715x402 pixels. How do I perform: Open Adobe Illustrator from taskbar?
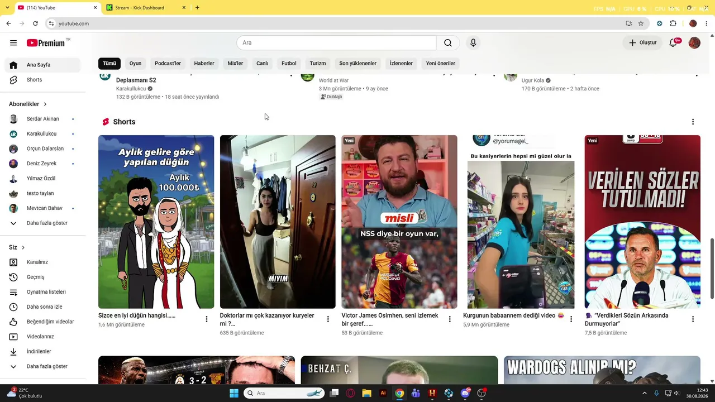point(383,393)
